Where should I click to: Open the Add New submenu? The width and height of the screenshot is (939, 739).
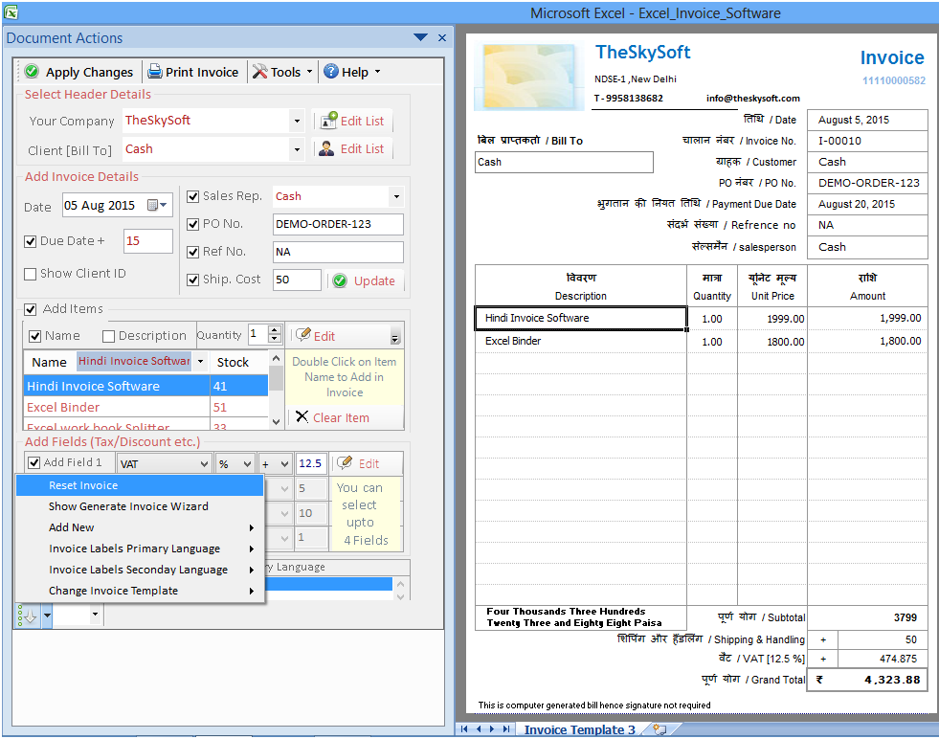(140, 527)
